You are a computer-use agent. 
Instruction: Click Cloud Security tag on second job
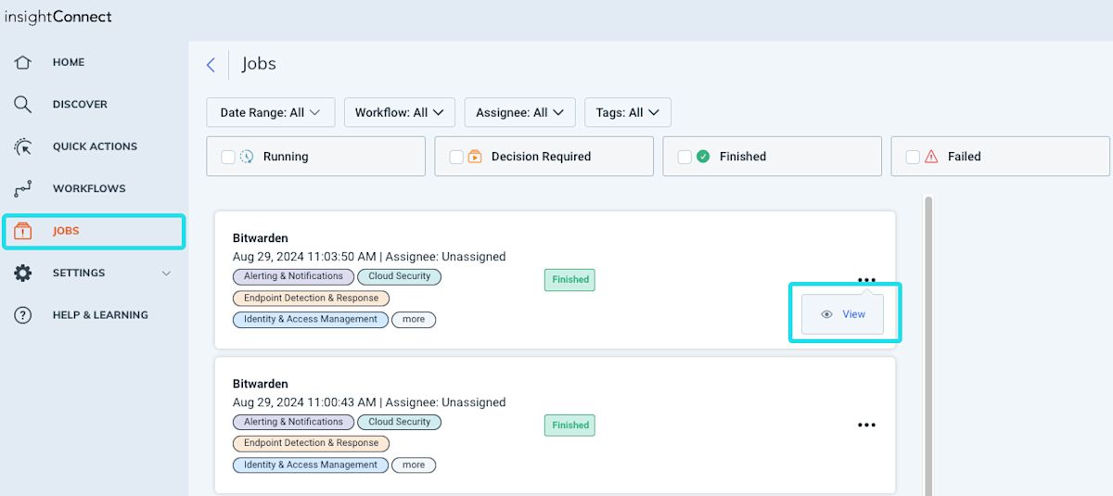[400, 422]
